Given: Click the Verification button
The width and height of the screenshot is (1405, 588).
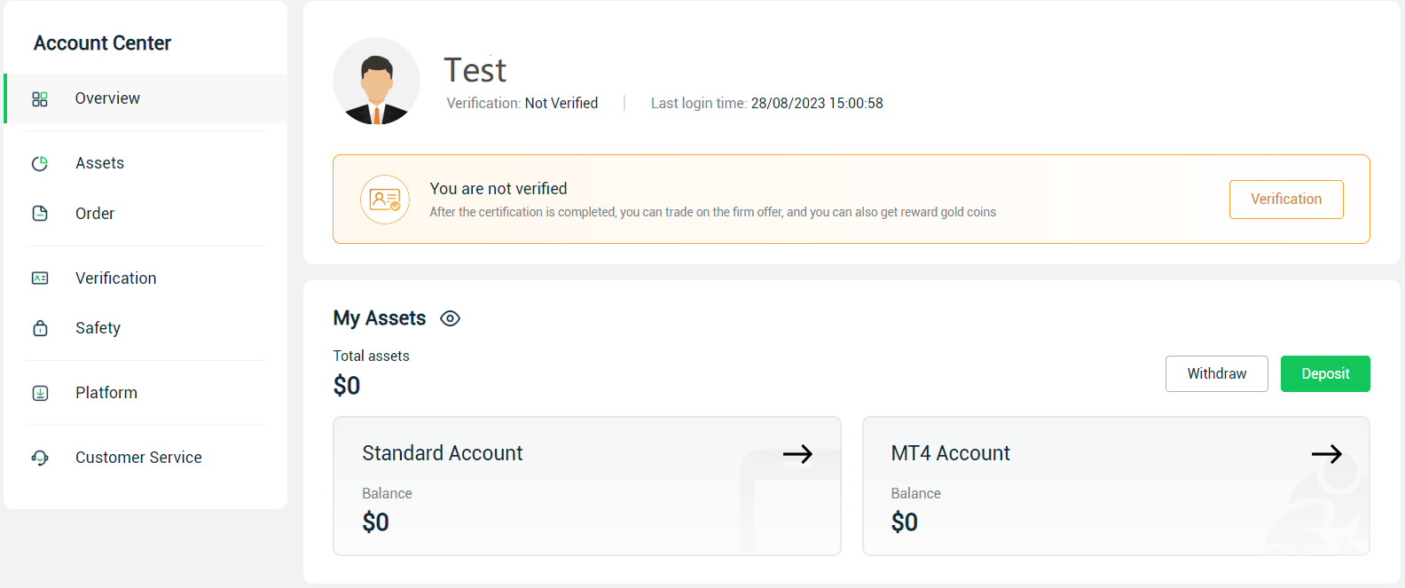Looking at the screenshot, I should tap(1286, 199).
